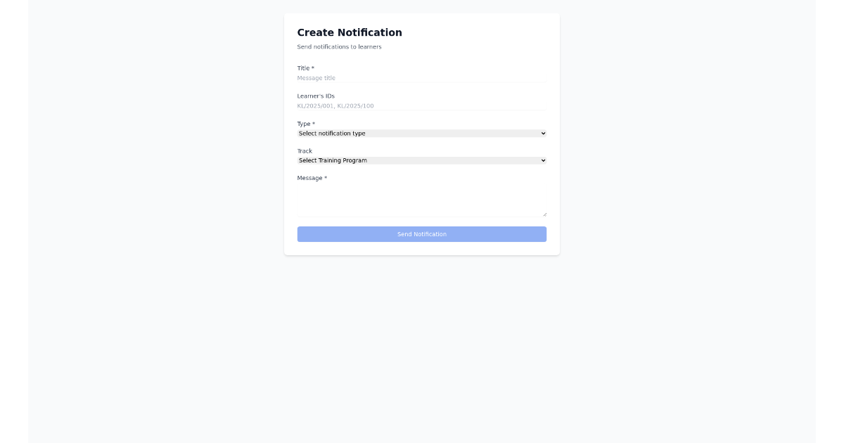Image resolution: width=844 pixels, height=443 pixels.
Task: Click the 'Send notifications to learners' subtitle
Action: click(339, 46)
